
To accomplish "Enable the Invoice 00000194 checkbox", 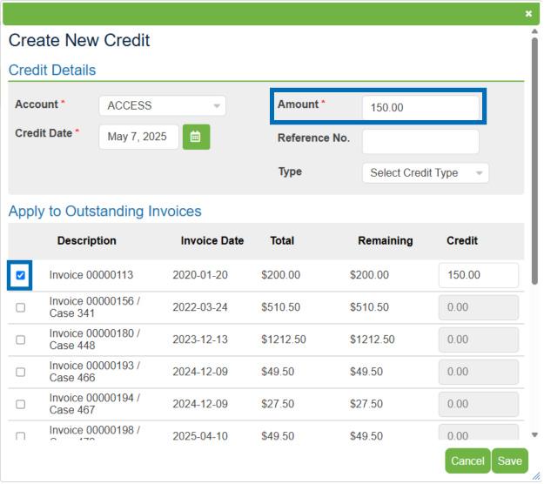I will pyautogui.click(x=21, y=404).
